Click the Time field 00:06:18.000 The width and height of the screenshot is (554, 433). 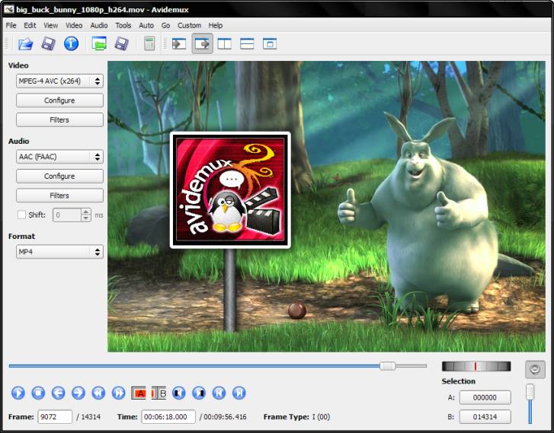168,417
